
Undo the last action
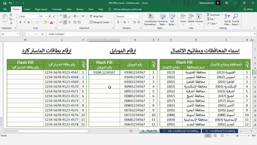tap(10, 3)
